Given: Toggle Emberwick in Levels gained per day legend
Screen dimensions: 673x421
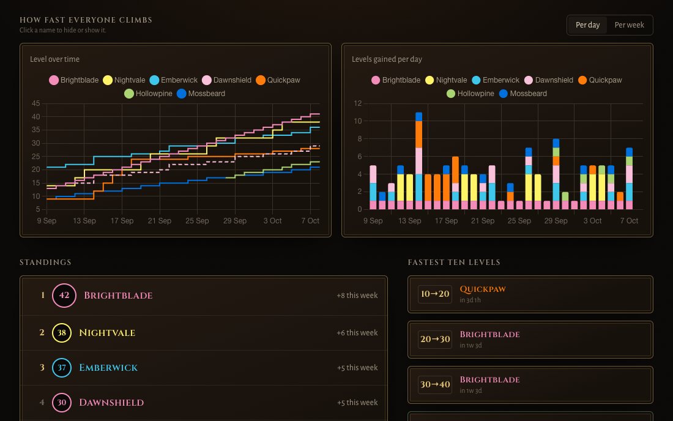Looking at the screenshot, I should pos(496,80).
